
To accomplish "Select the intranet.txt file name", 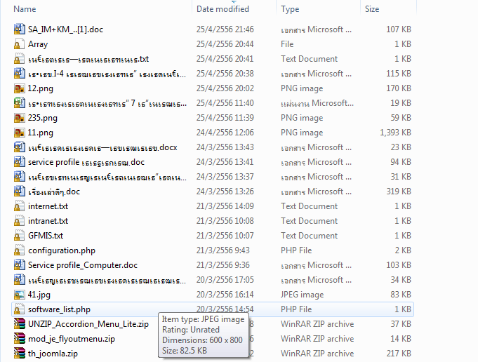I will point(48,221).
